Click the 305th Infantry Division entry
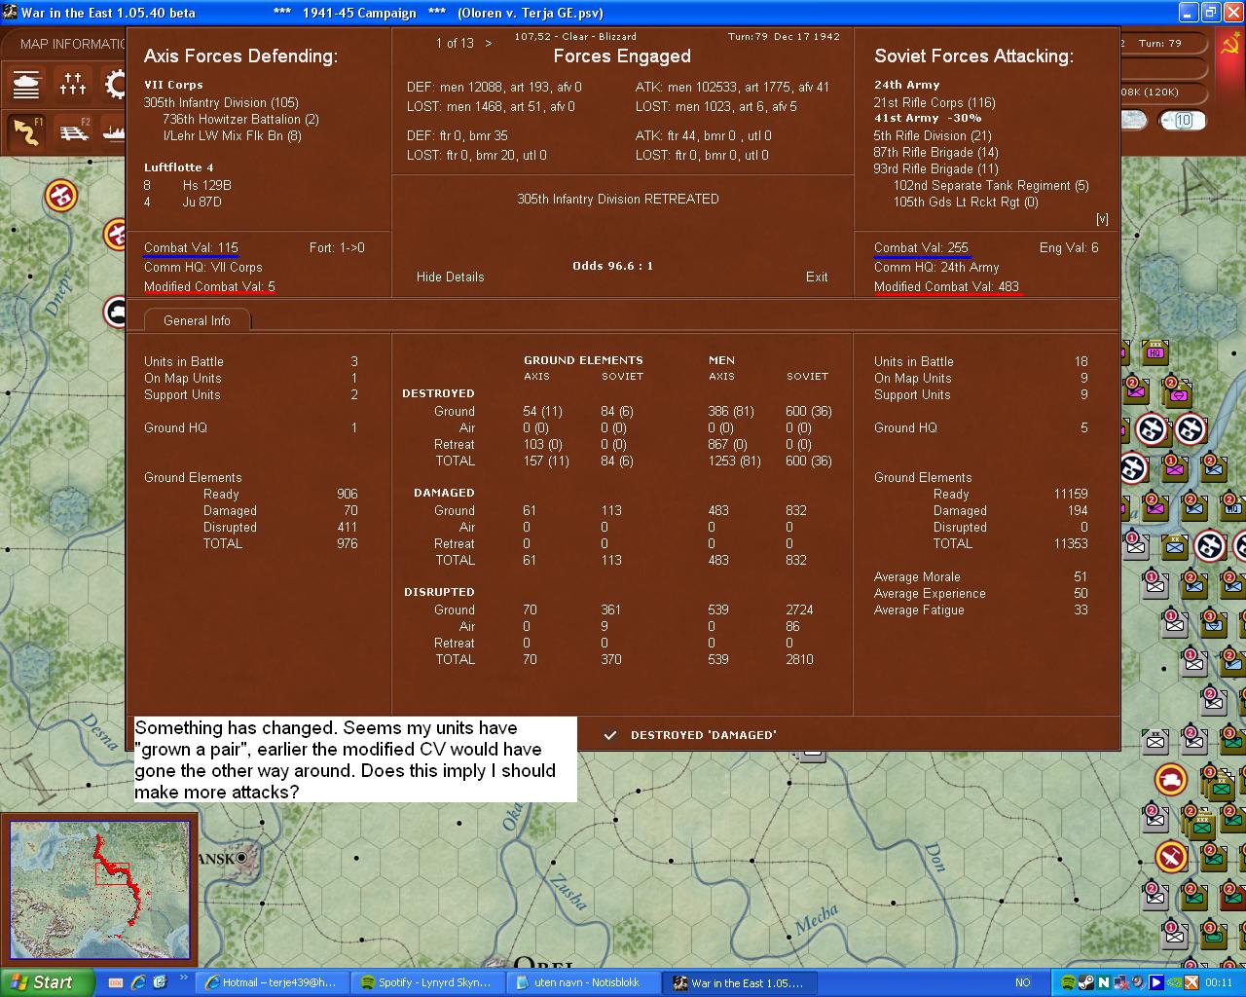The image size is (1246, 997). (x=221, y=102)
